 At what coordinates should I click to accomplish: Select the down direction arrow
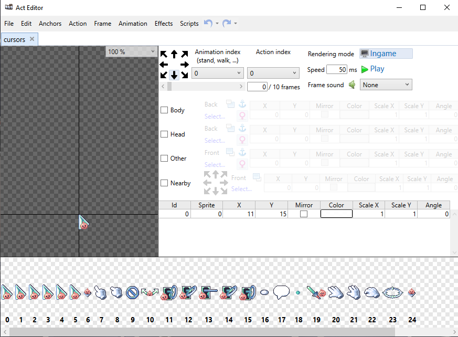pyautogui.click(x=174, y=75)
